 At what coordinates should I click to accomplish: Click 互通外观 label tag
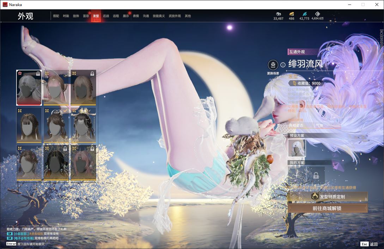(x=297, y=52)
